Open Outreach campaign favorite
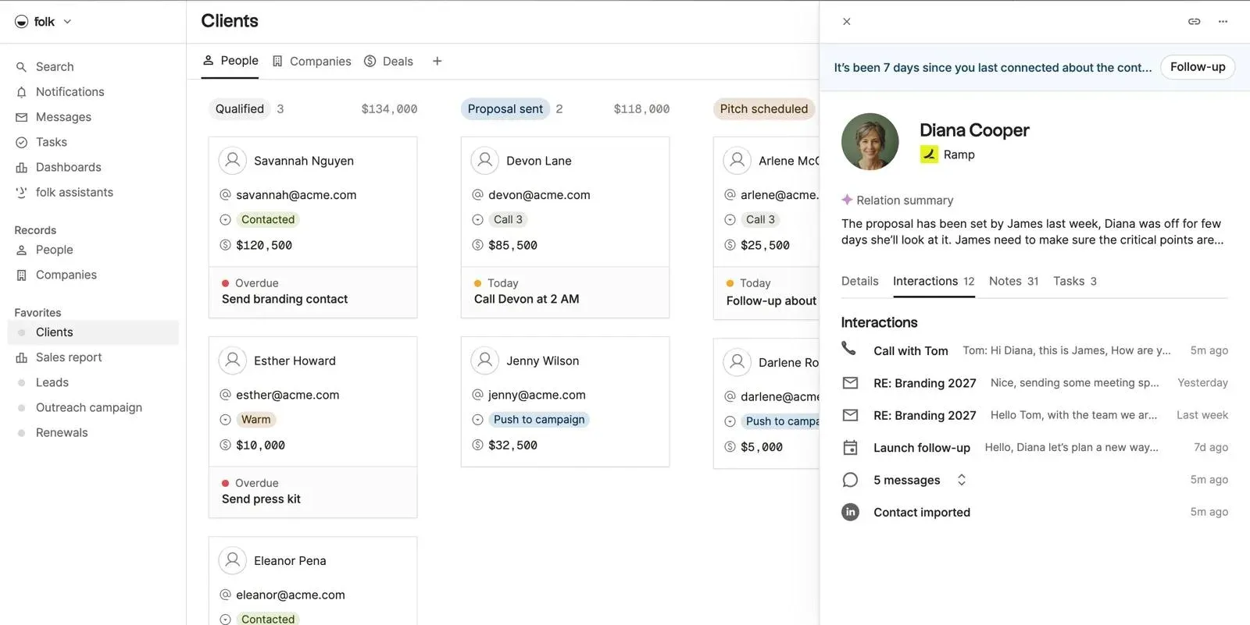This screenshot has height=625, width=1250. (88, 407)
